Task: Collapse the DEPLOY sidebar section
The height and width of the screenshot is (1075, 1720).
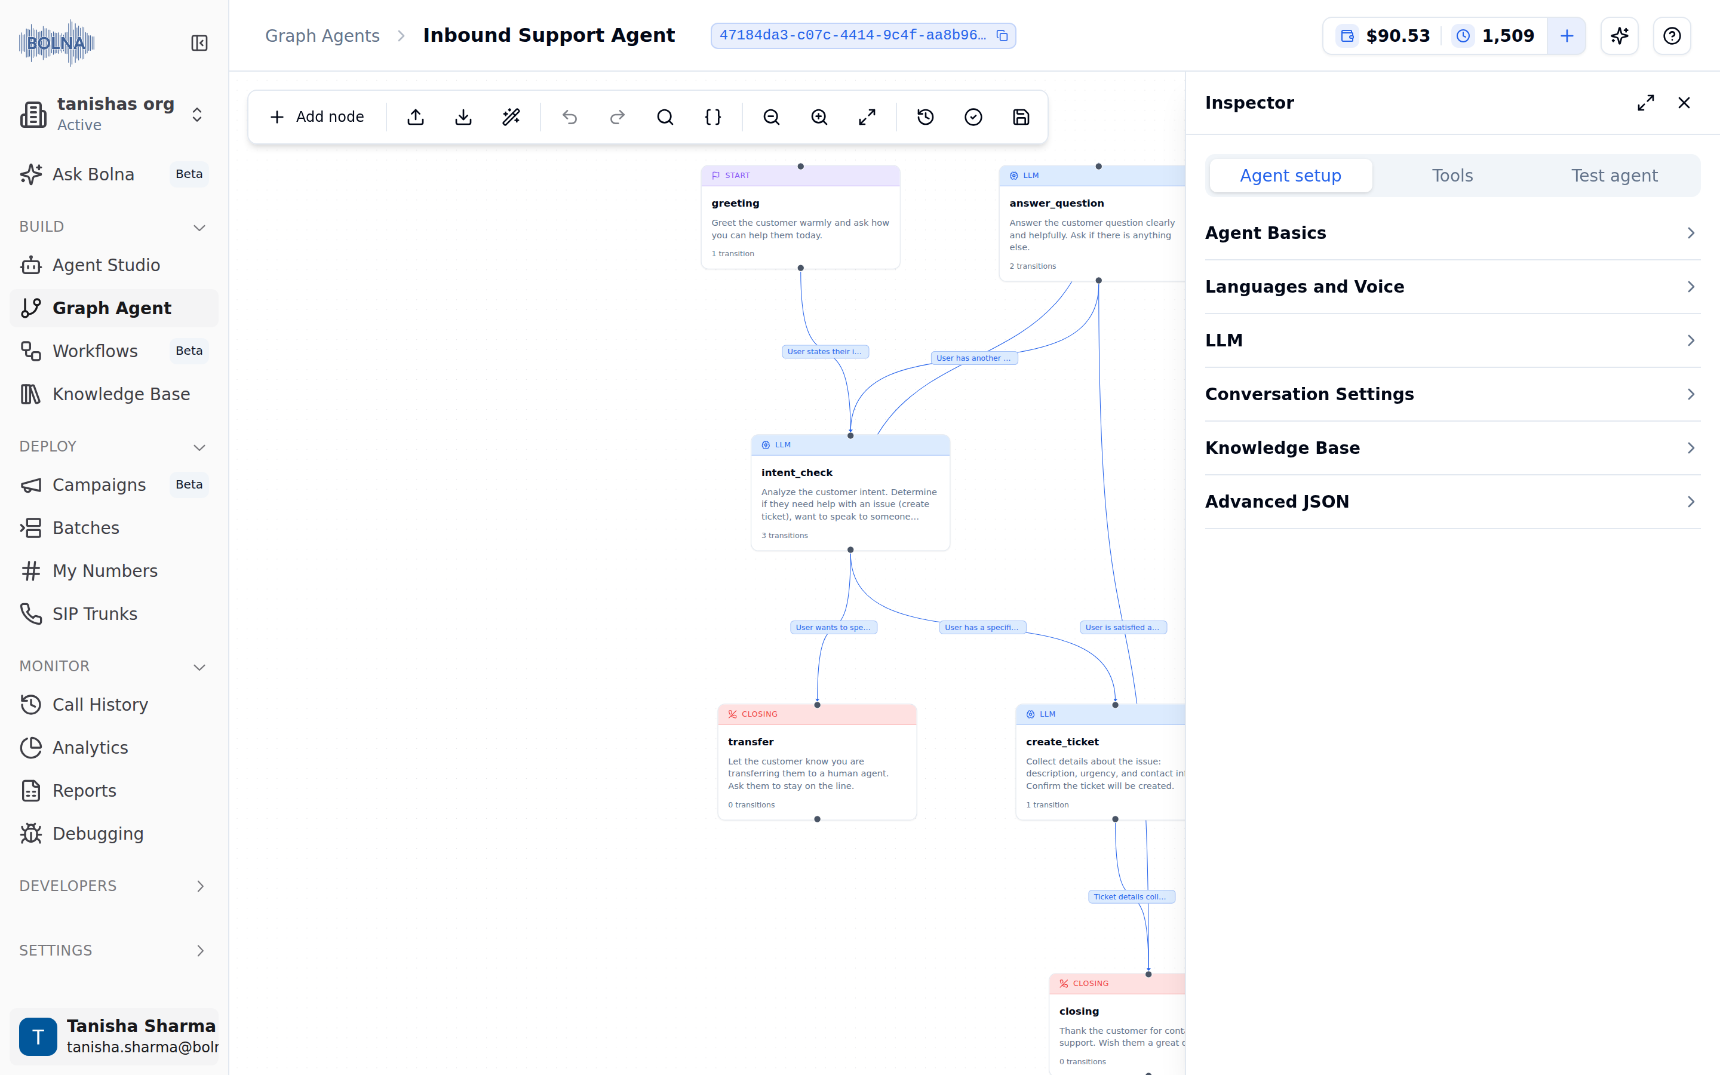Action: coord(113,447)
